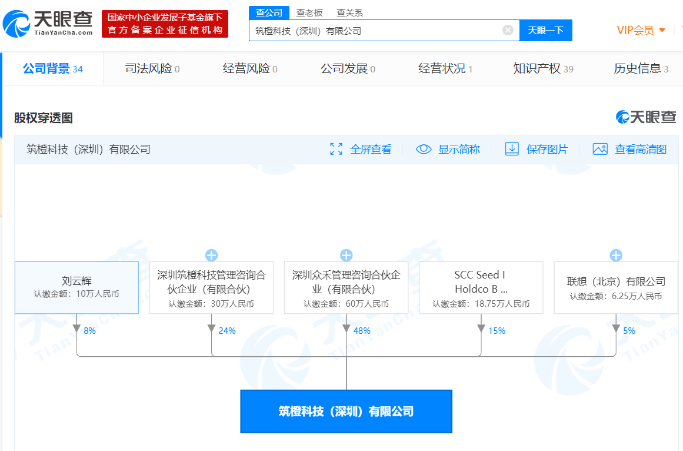
Task: Select the 联想（北京）有限公司 shareholder node
Action: pyautogui.click(x=616, y=287)
